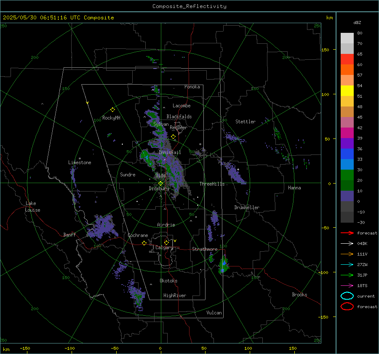This screenshot has height=354, width=379.
Task: Click the RedDeer label on the map
Action: 179,128
